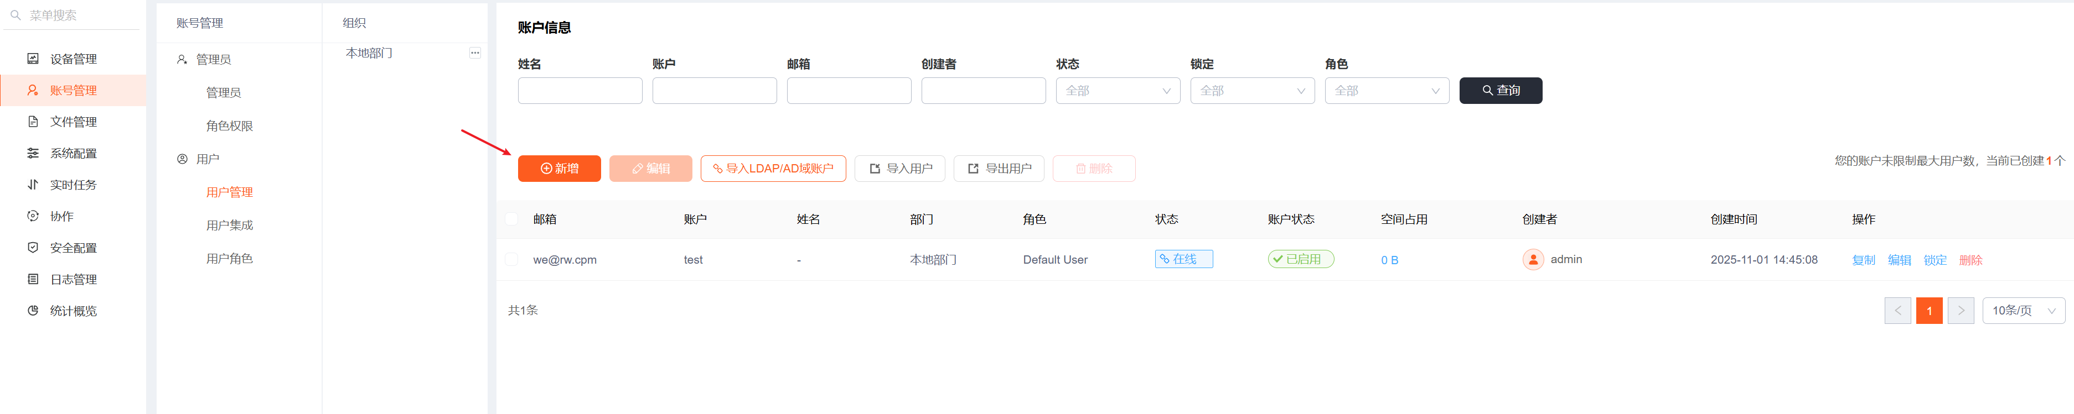Viewport: 2074px width, 414px height.
Task: Expand the 角色 filter dropdown
Action: tap(1385, 91)
